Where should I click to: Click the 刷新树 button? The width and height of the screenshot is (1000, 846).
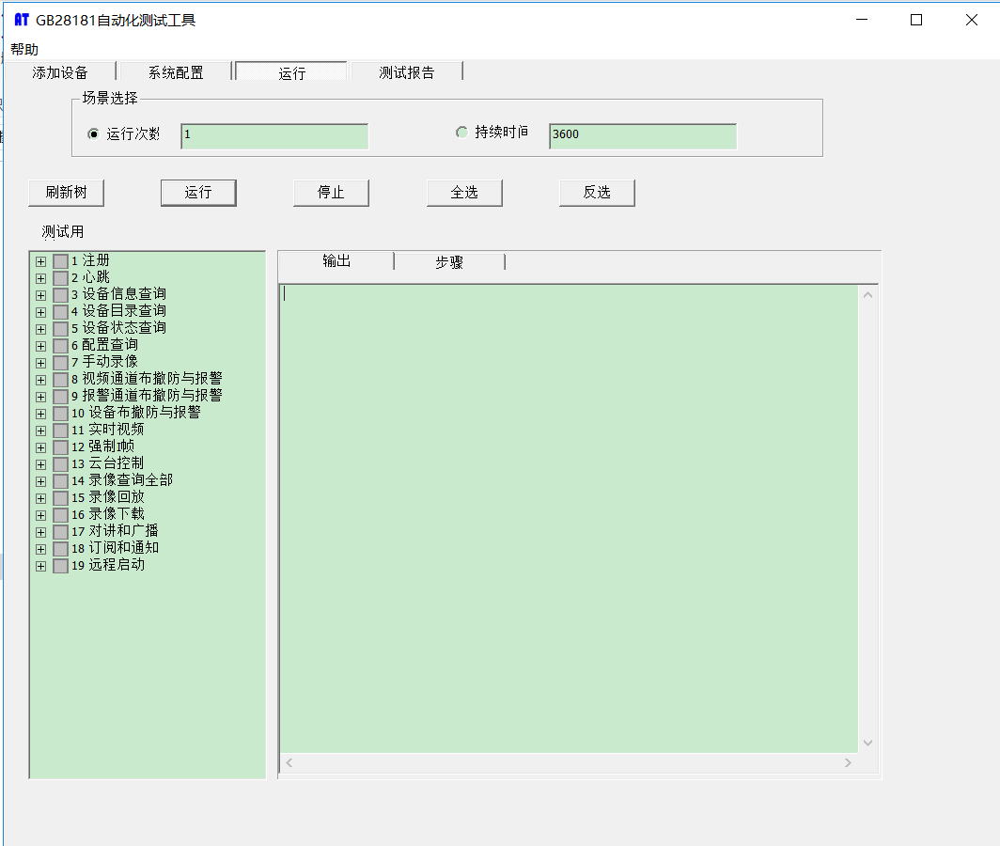[x=67, y=193]
